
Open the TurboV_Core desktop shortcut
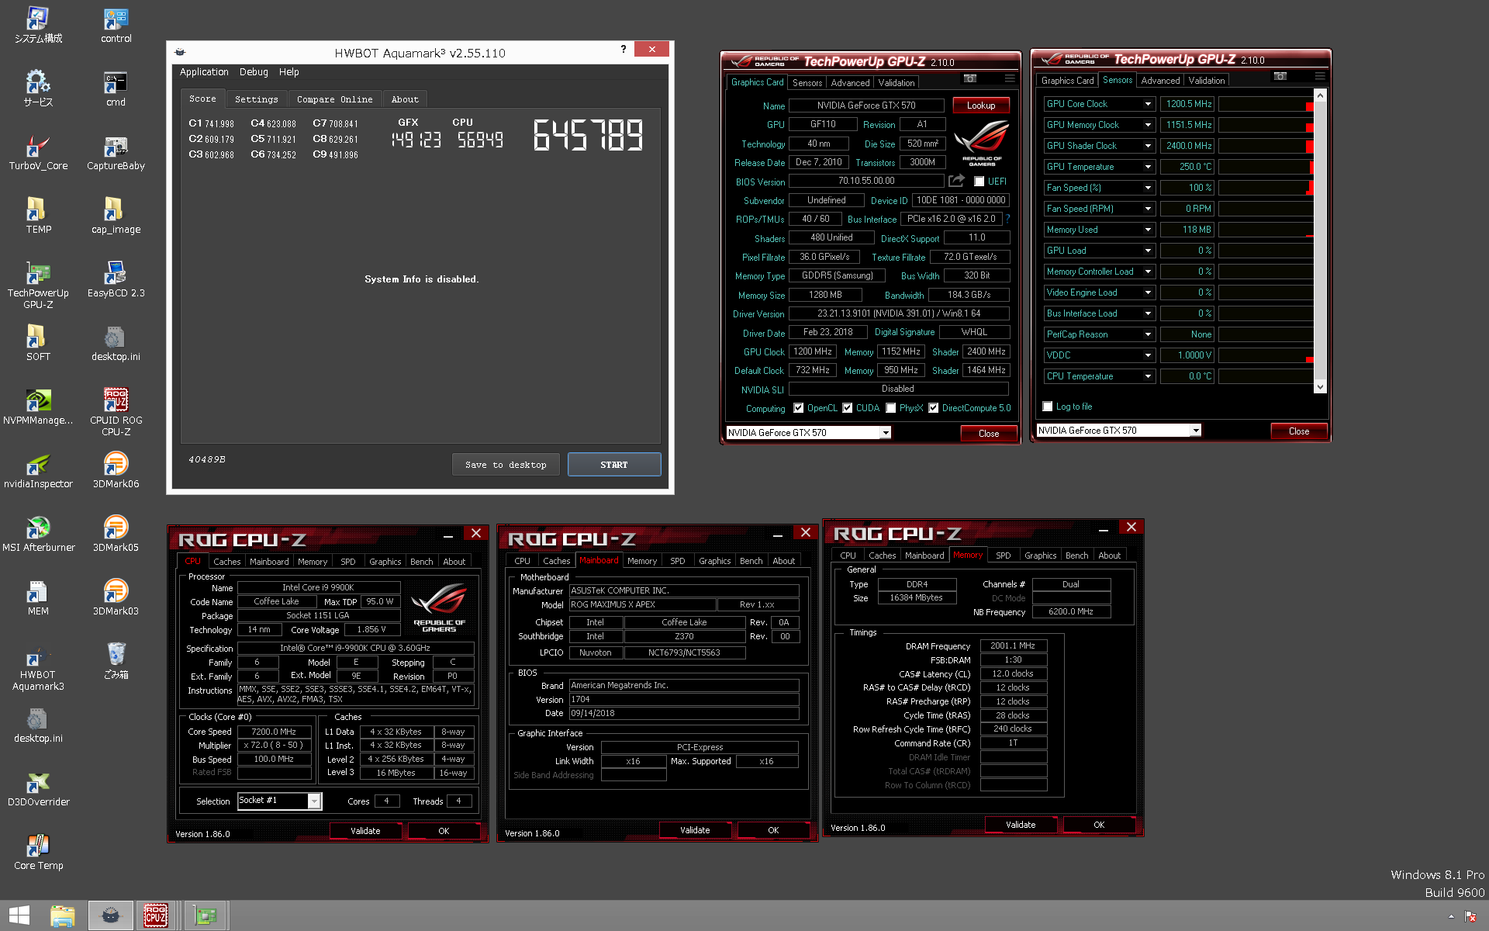click(x=38, y=153)
